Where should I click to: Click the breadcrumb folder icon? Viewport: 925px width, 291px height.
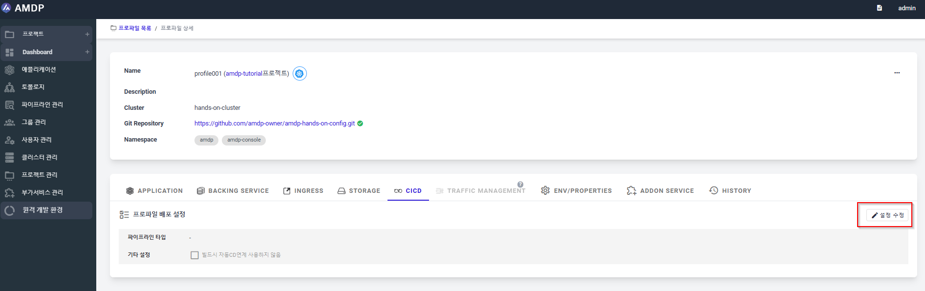click(113, 28)
